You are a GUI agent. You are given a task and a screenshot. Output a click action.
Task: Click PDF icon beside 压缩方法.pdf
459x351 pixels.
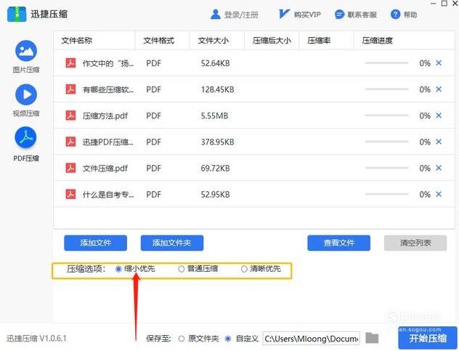tap(70, 116)
